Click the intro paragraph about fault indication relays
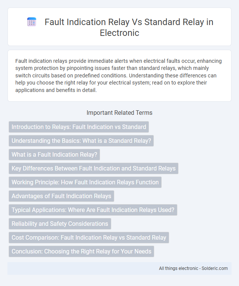This screenshot has width=239, height=286. [x=119, y=75]
